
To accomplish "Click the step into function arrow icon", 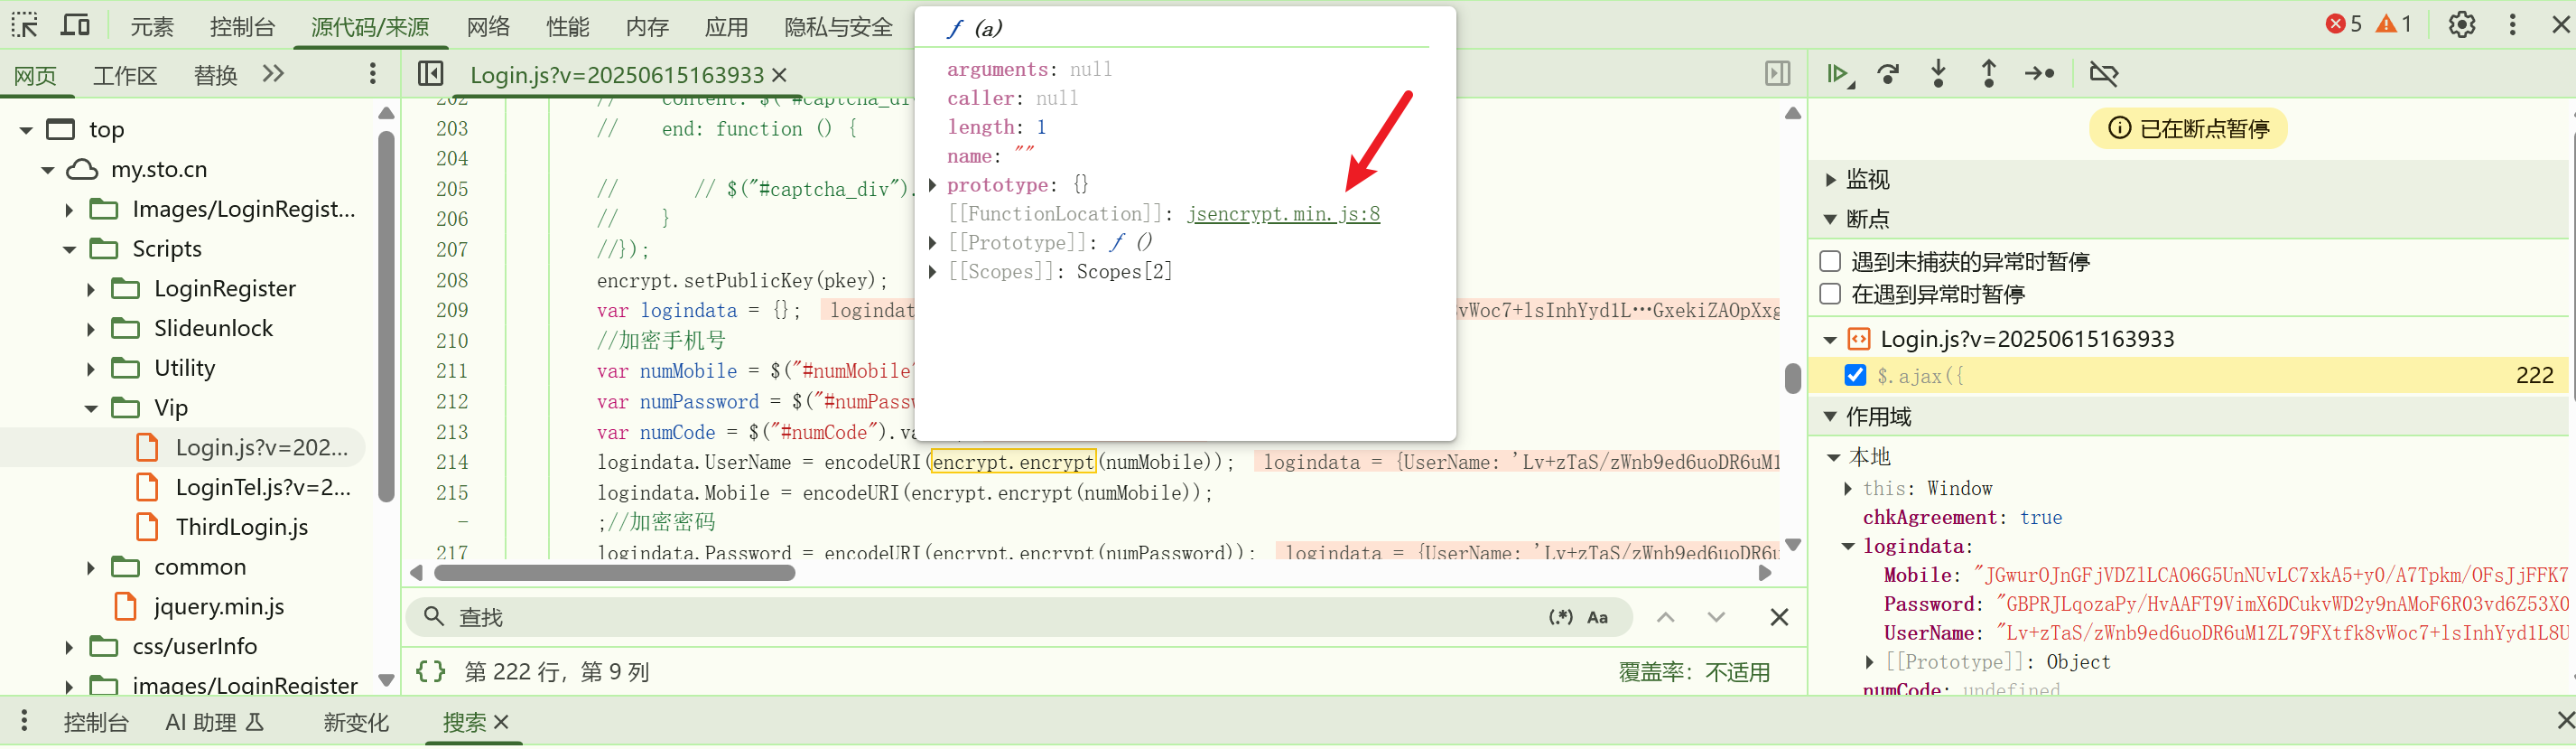I will (x=1938, y=74).
